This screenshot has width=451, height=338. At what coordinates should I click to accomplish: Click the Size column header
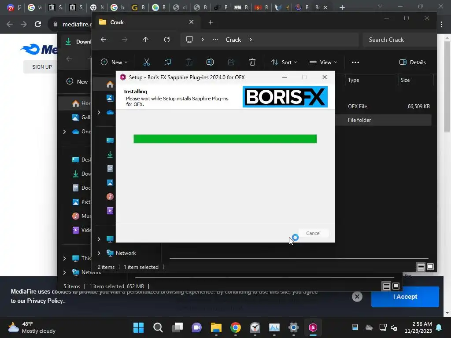point(415,80)
